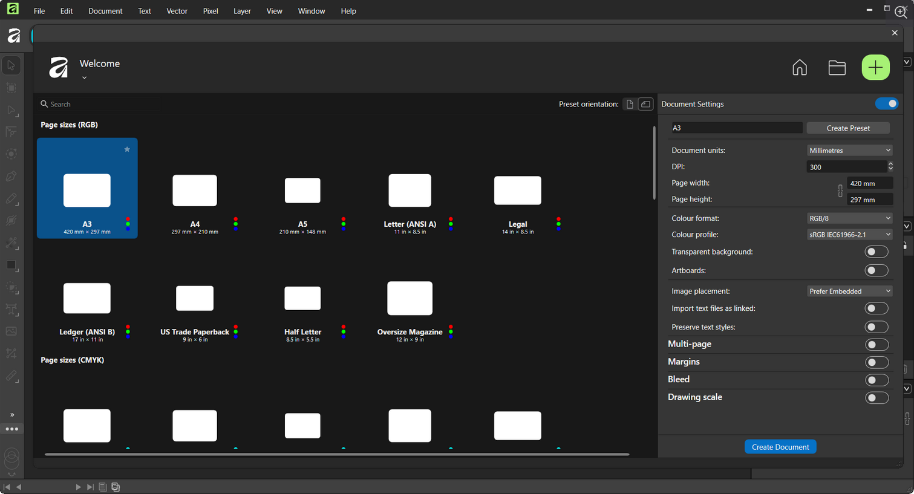The image size is (914, 494).
Task: Open the Colour format dropdown
Action: [x=849, y=218]
